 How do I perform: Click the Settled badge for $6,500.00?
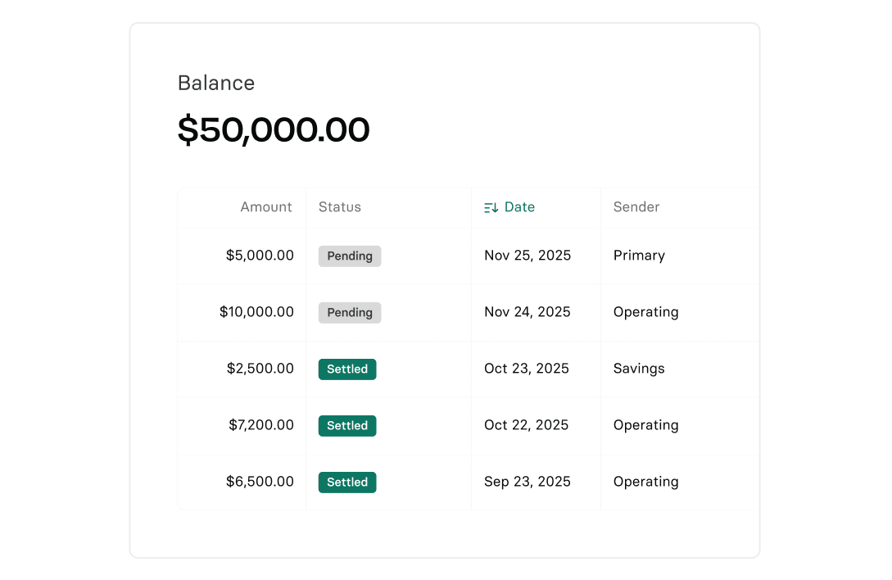click(347, 483)
